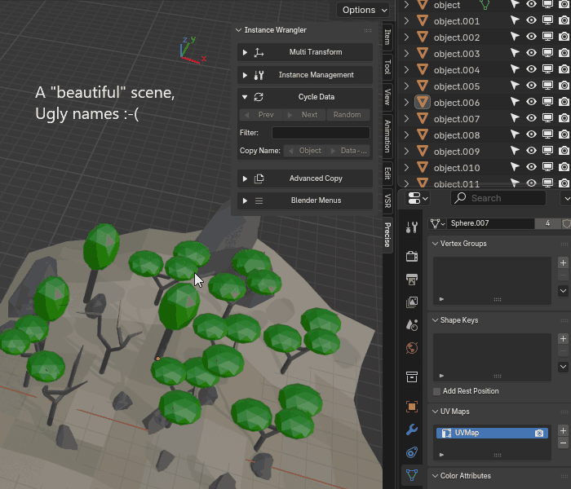Click the Filter text field
Screen dimensions: 571x489
[x=321, y=133]
